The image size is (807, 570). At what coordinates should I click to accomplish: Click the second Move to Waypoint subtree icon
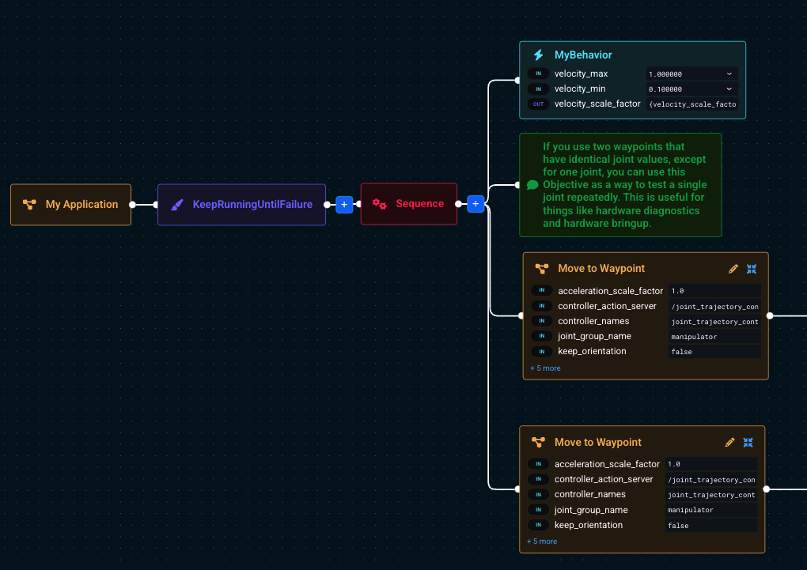tap(538, 443)
